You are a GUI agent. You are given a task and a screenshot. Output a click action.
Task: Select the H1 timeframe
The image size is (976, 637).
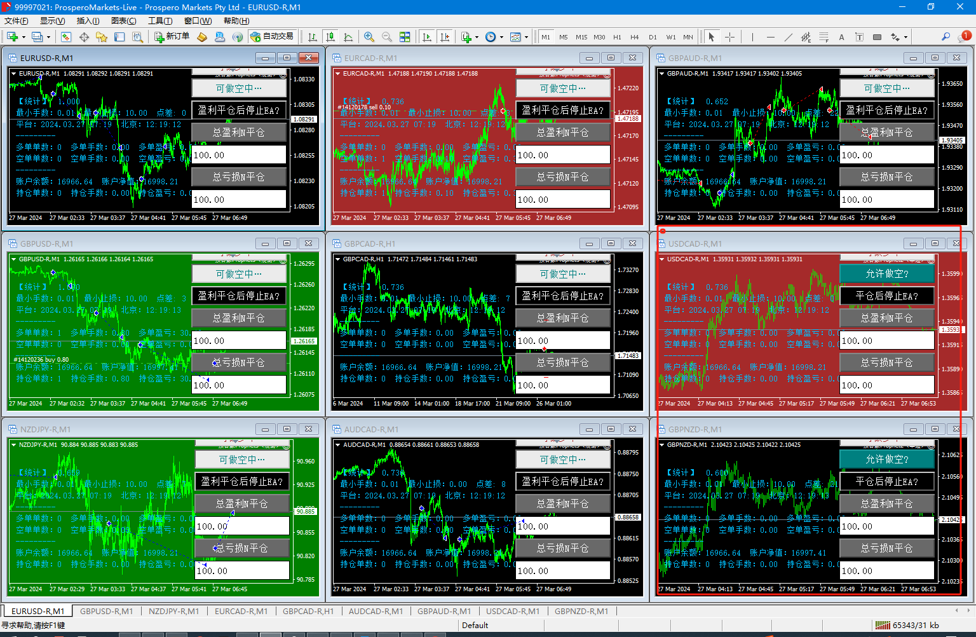pos(617,37)
